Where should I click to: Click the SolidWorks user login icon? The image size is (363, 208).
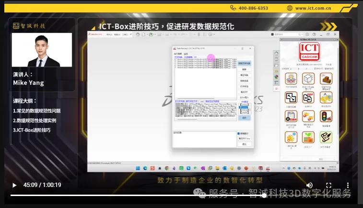tap(307, 34)
